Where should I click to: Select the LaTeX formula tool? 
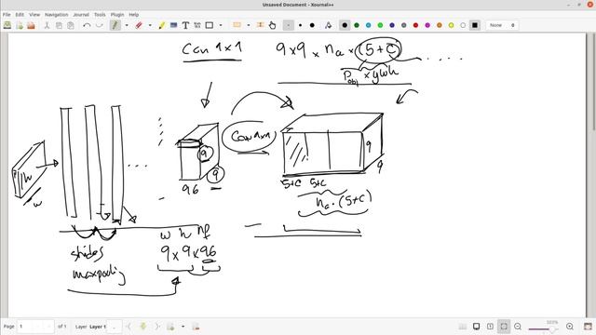(197, 25)
